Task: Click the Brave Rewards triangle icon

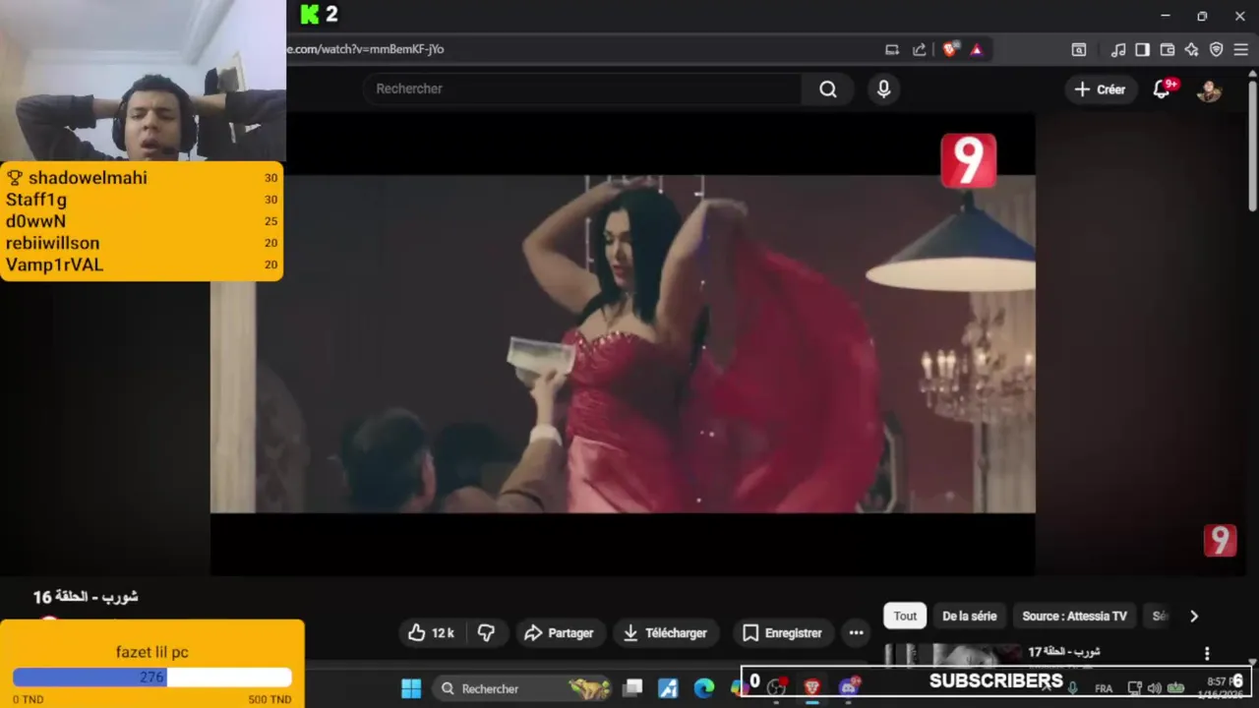Action: pyautogui.click(x=976, y=49)
